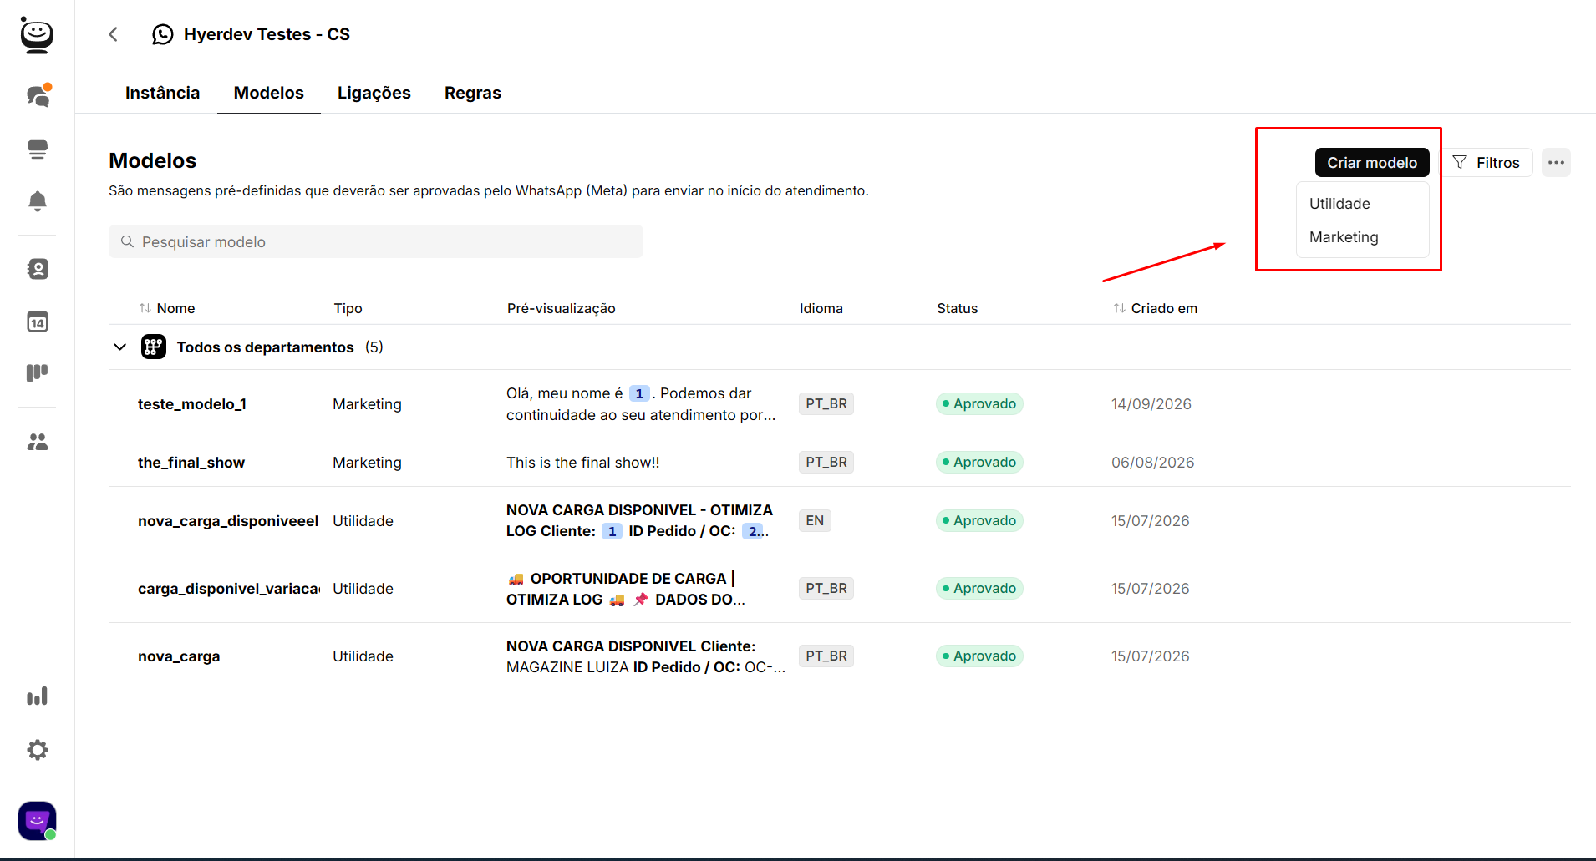Click the funnel filter icon
1596x861 pixels.
[1460, 162]
